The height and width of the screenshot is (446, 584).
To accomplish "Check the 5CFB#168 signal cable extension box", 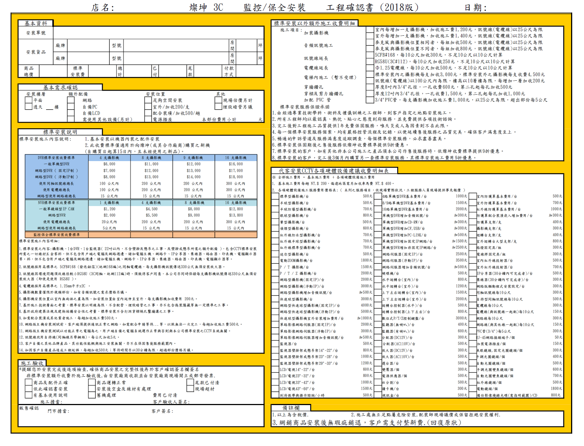I will [370, 55].
